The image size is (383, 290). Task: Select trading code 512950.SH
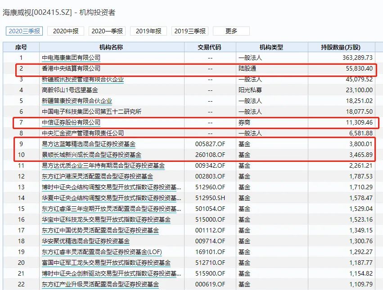210,198
